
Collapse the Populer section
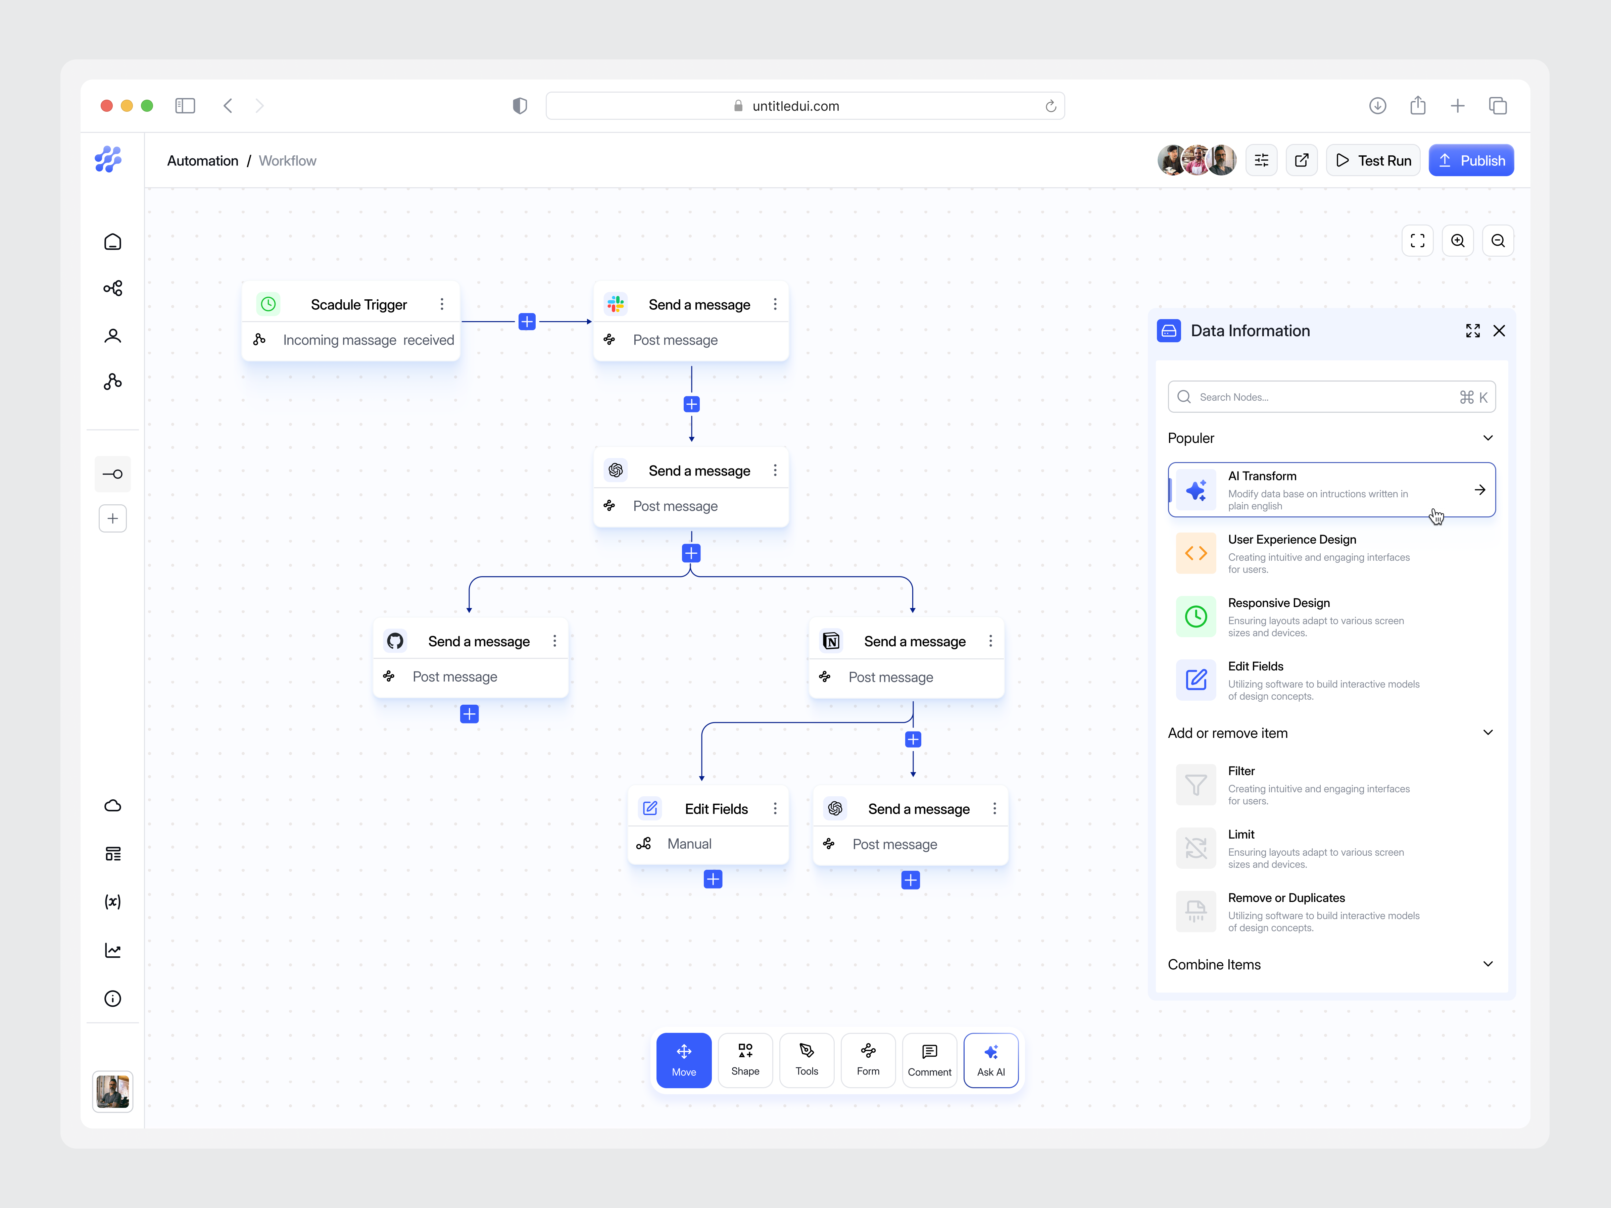[x=1488, y=438]
